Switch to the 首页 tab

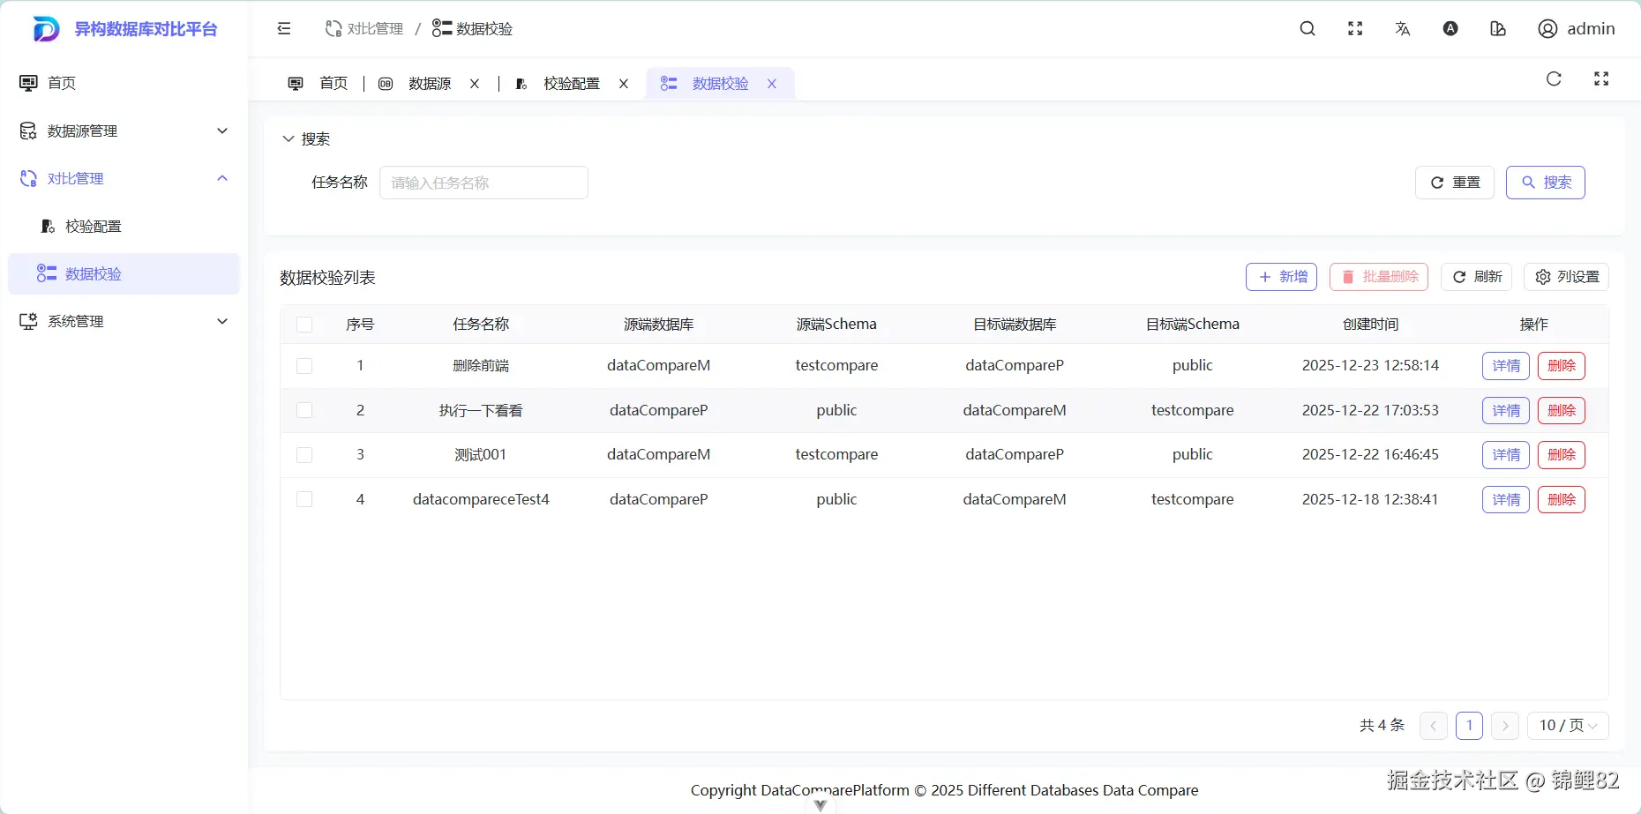pos(318,84)
